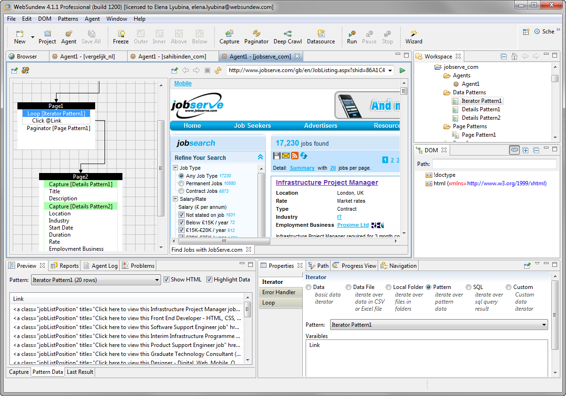This screenshot has width=566, height=396.
Task: Click the Datasource toolbar icon
Action: (321, 33)
